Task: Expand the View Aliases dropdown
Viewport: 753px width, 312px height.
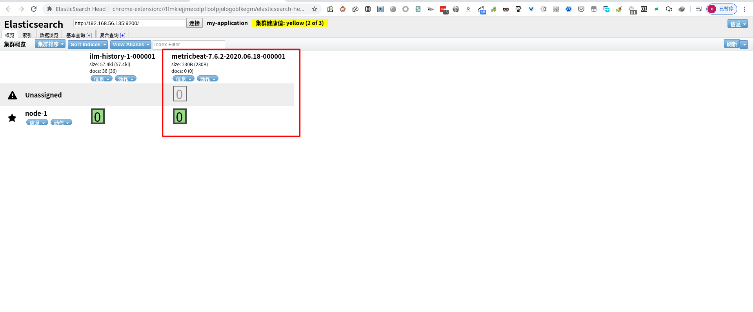Action: [x=131, y=44]
